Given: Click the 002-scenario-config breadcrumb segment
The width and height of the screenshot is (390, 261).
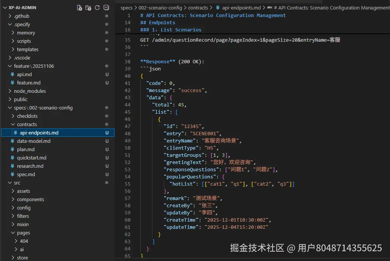Looking at the screenshot, I should coord(160,8).
